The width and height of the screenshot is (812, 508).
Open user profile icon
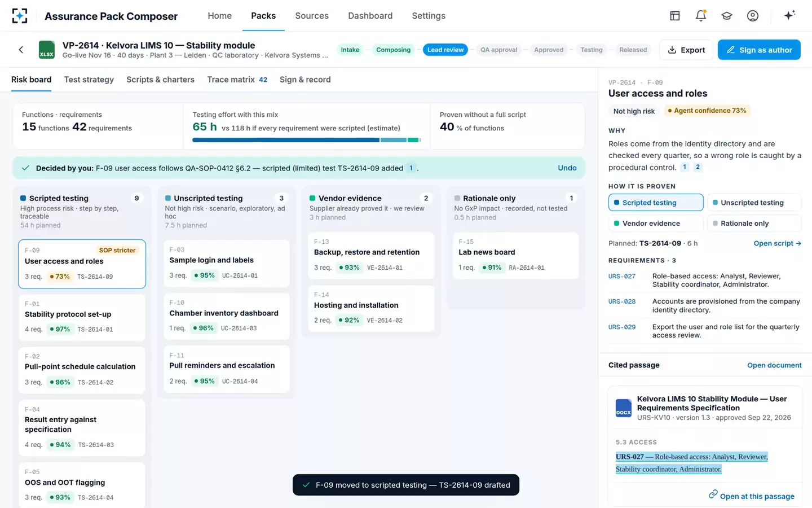pos(753,16)
